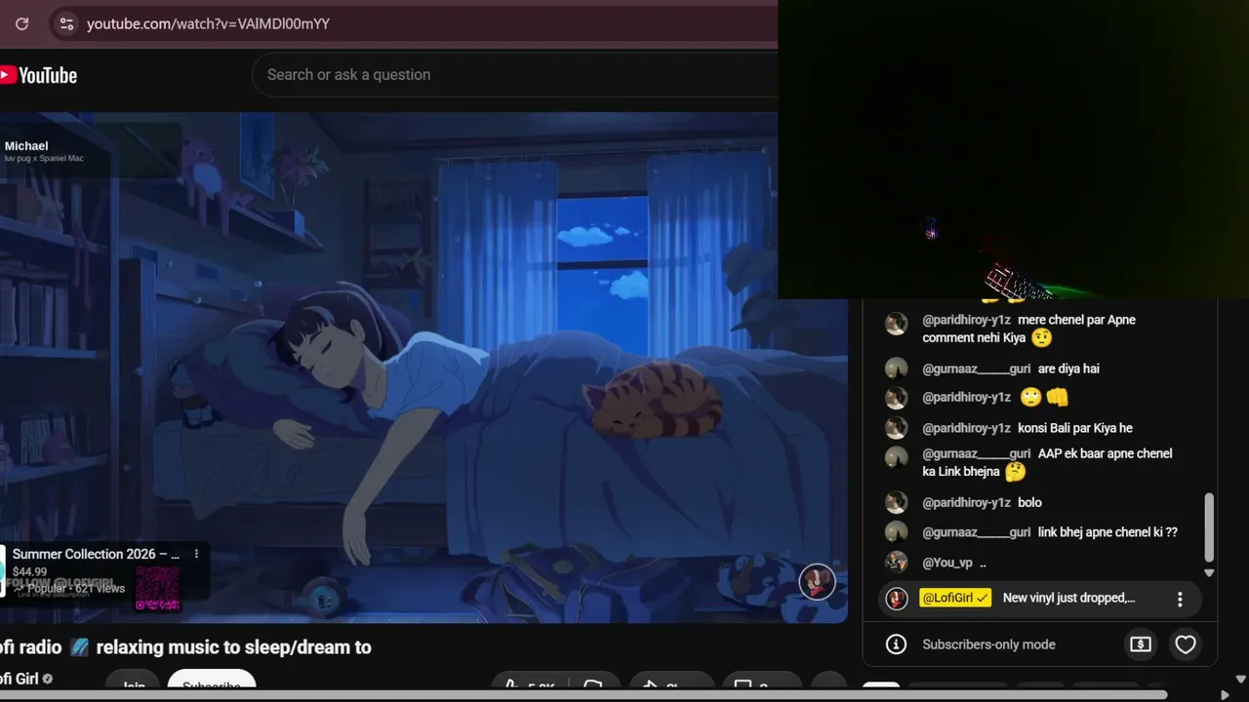Click the eye-roll emoji in paridhiroy's message
The image size is (1249, 702).
coord(1029,398)
